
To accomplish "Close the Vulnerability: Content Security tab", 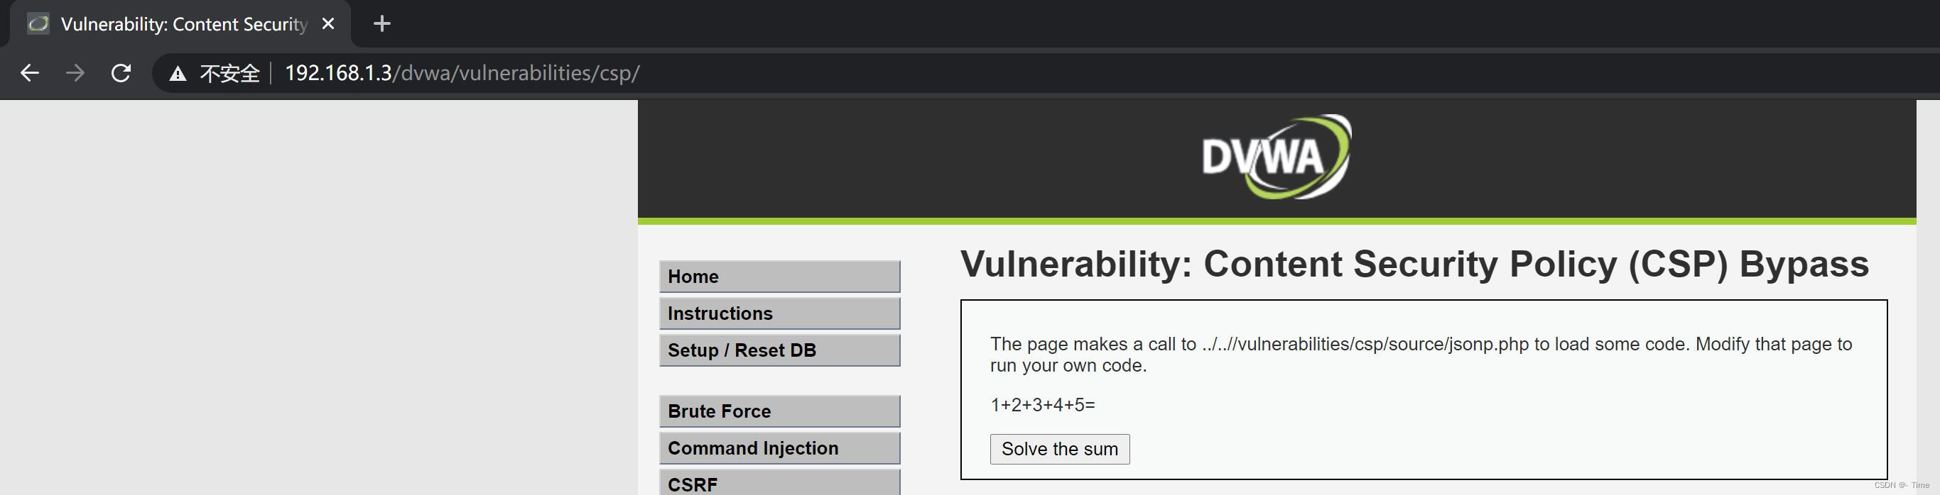I will [x=328, y=24].
